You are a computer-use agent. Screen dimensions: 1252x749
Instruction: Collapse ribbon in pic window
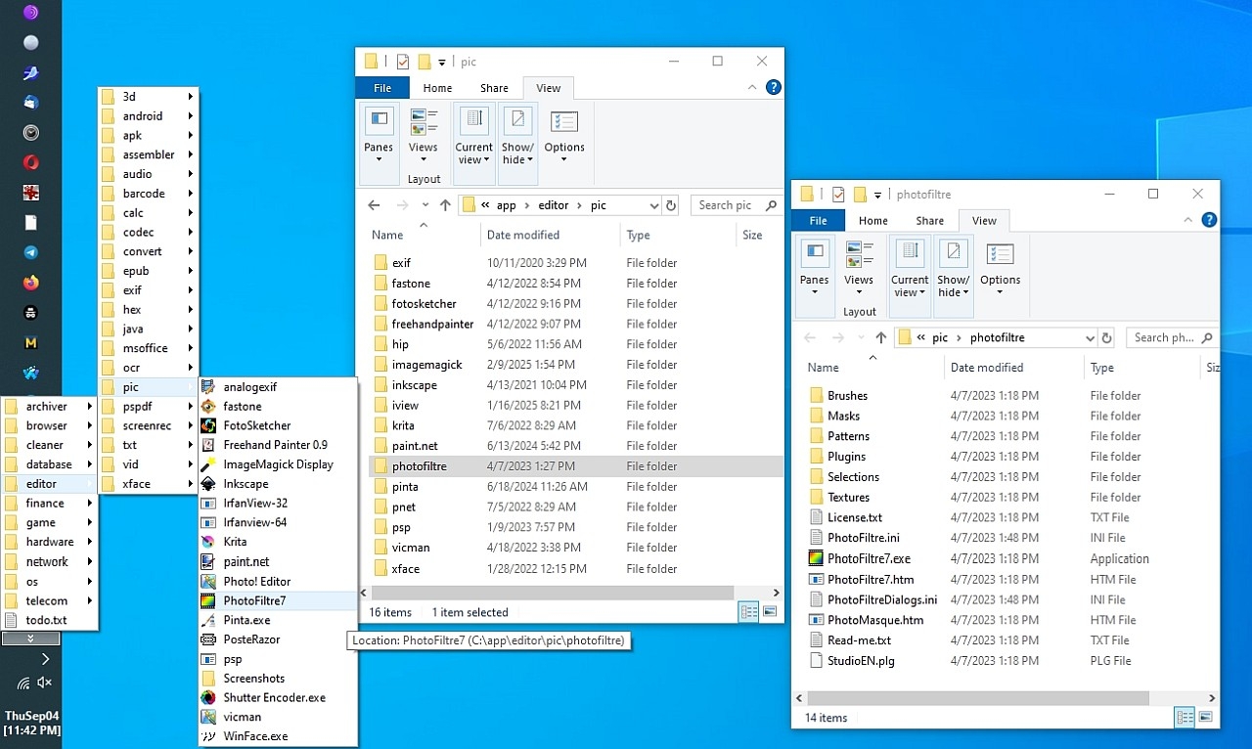[x=752, y=87]
